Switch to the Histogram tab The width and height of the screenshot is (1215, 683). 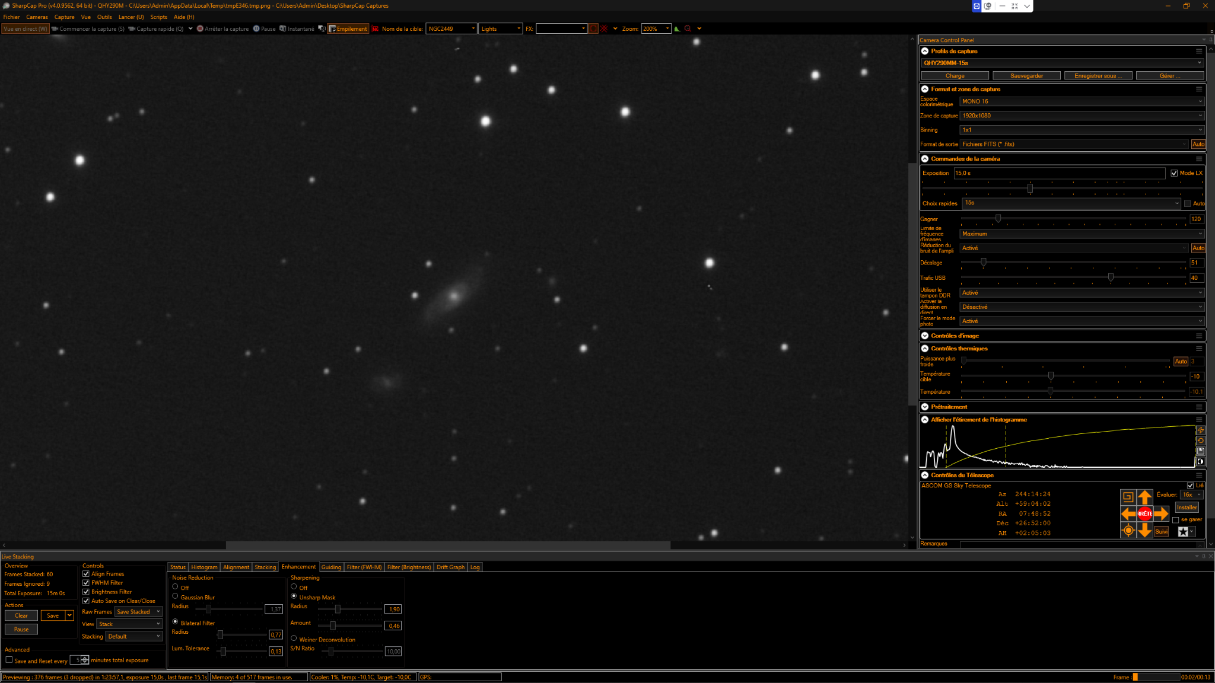coord(204,567)
